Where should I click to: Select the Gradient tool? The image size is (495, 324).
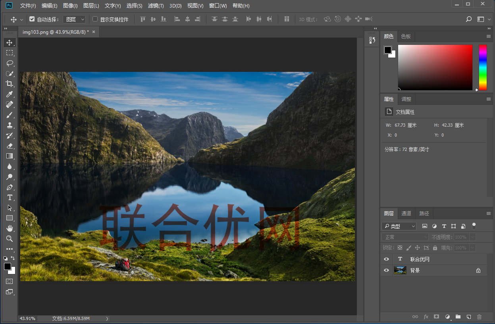tap(10, 156)
